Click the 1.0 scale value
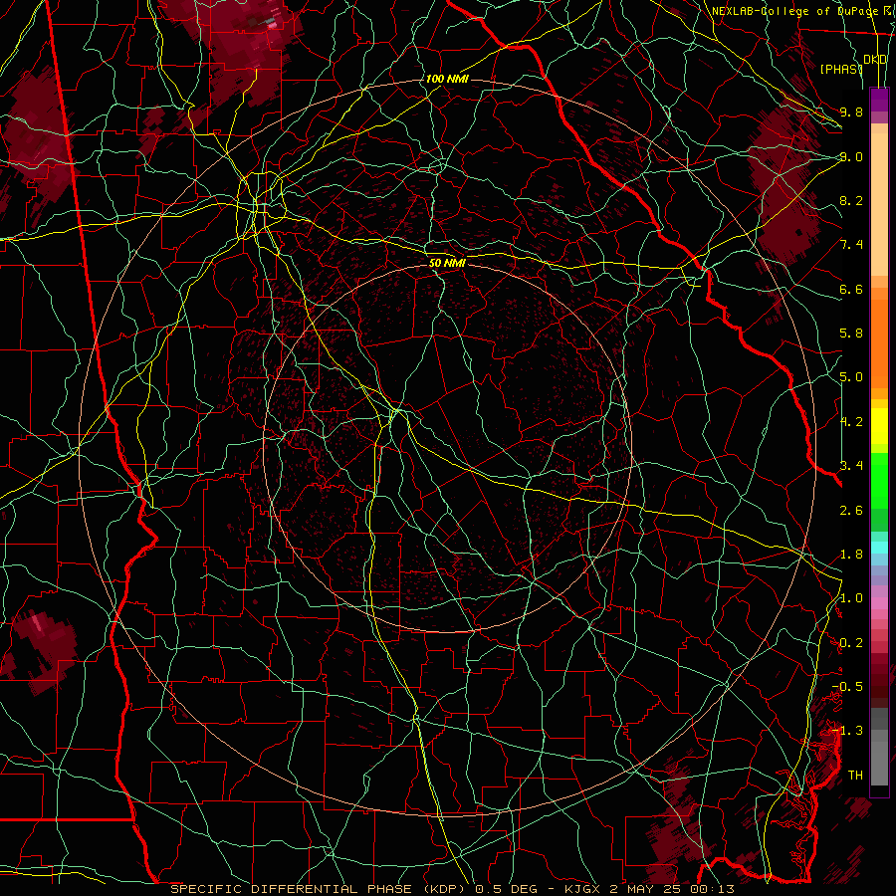 [x=851, y=598]
